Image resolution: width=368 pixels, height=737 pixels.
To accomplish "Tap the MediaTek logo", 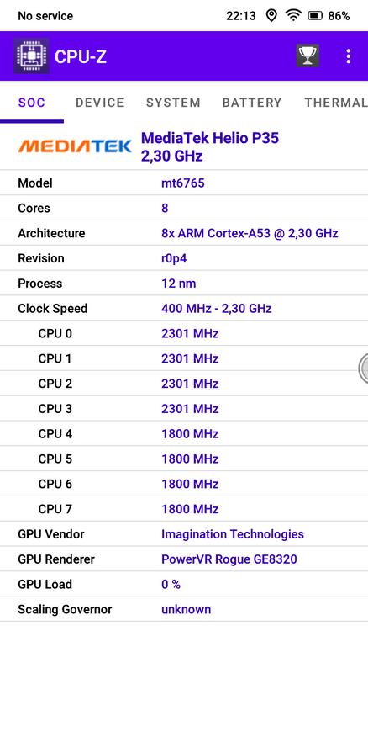I will point(75,146).
